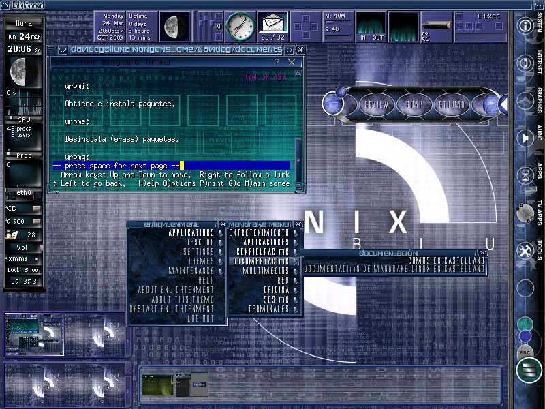Click right arrow on pager navigation epplet
Viewport: 545px width, 409px height.
[x=314, y=27]
